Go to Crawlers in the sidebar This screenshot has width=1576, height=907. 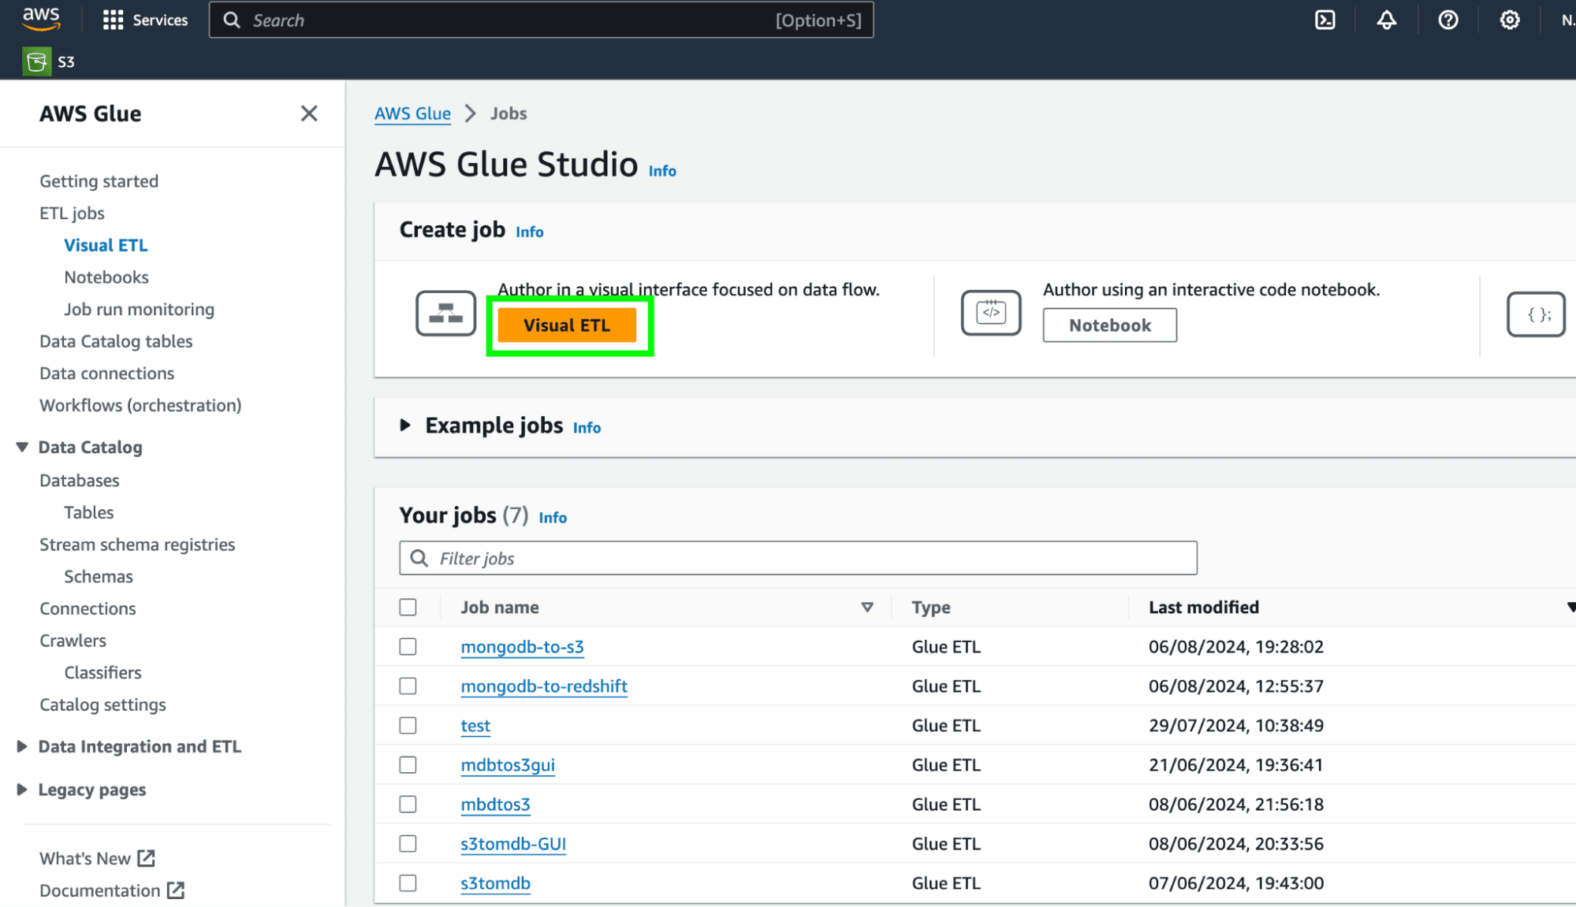[73, 641]
